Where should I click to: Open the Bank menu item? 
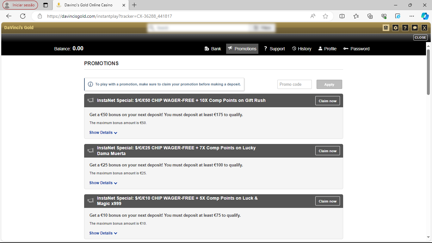point(213,49)
